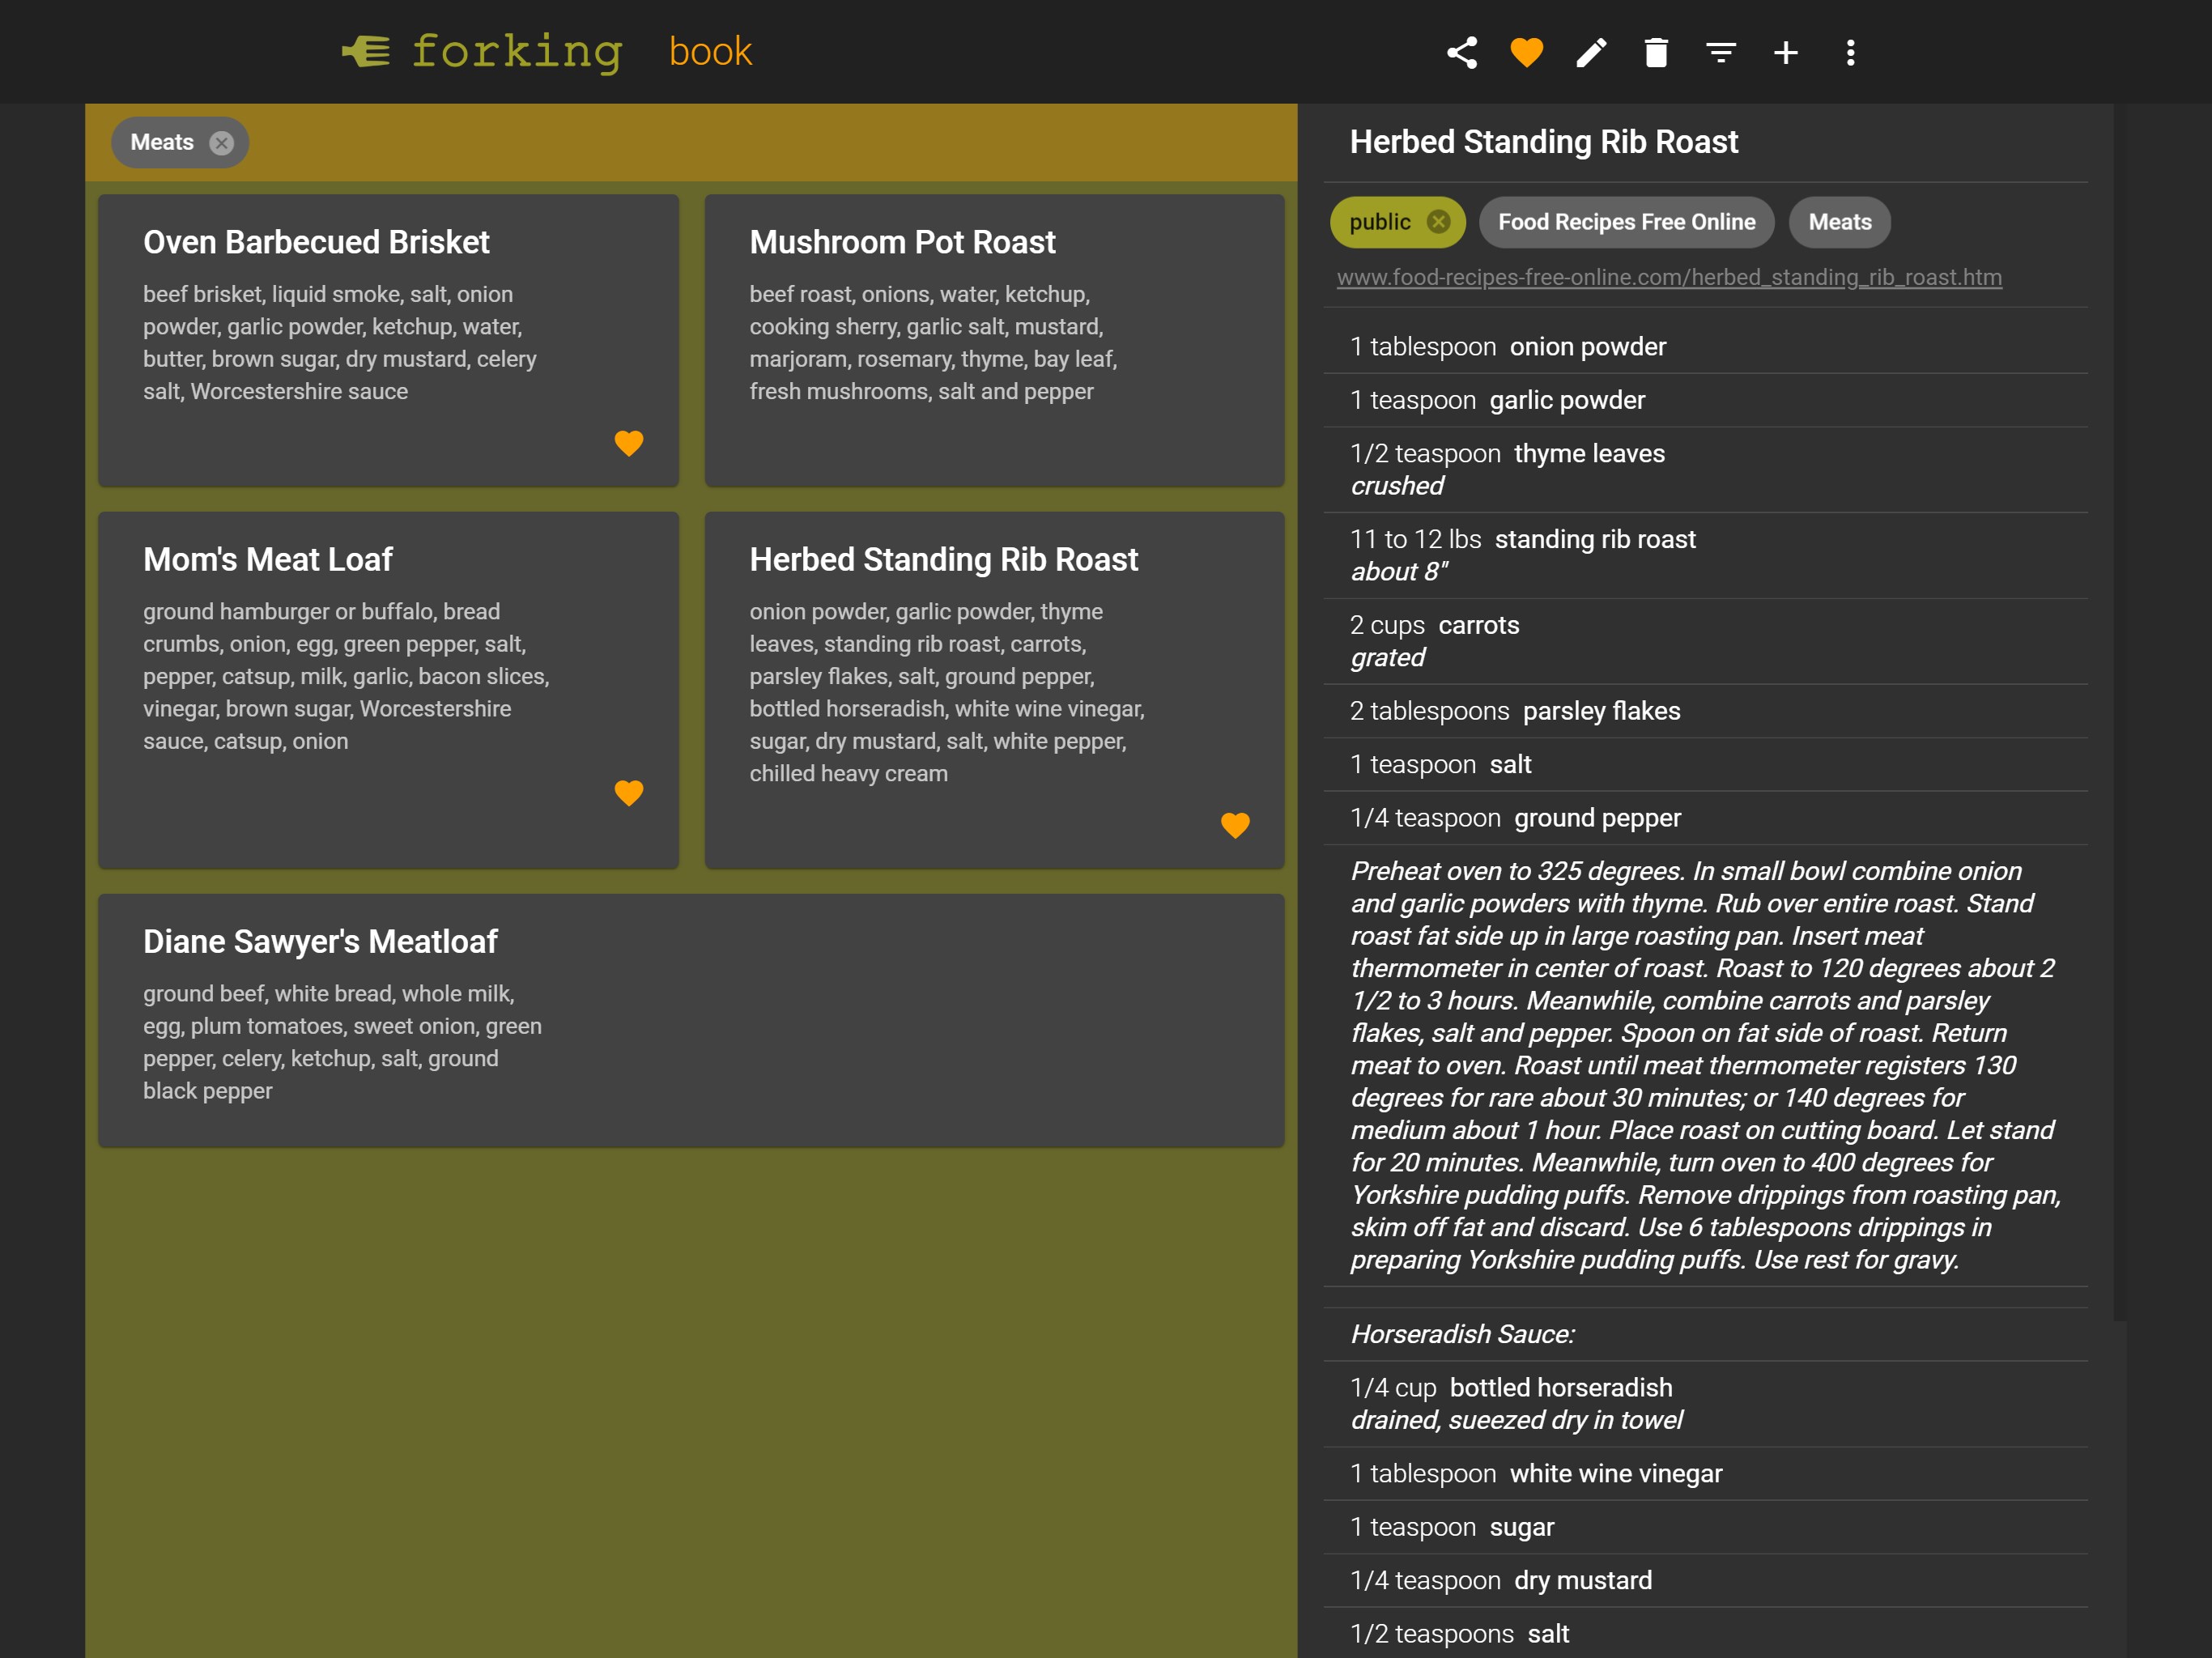Toggle heart on Mom's Meat Loaf card
This screenshot has height=1658, width=2212.
[628, 793]
